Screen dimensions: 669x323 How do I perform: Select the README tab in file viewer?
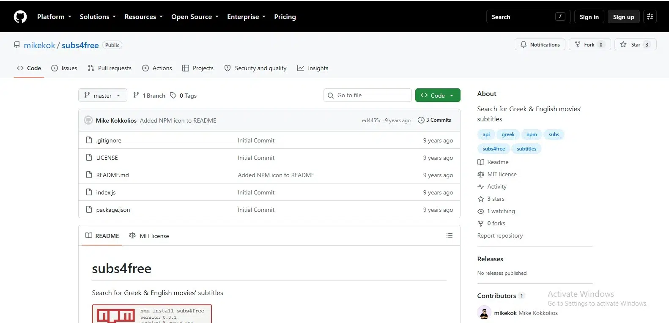pyautogui.click(x=102, y=235)
